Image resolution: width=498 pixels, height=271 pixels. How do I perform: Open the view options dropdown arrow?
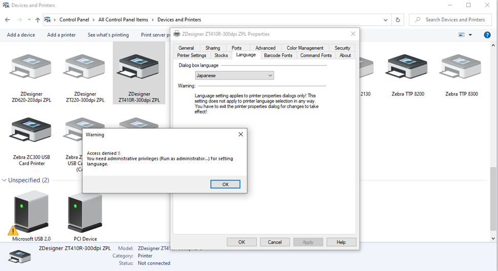470,35
